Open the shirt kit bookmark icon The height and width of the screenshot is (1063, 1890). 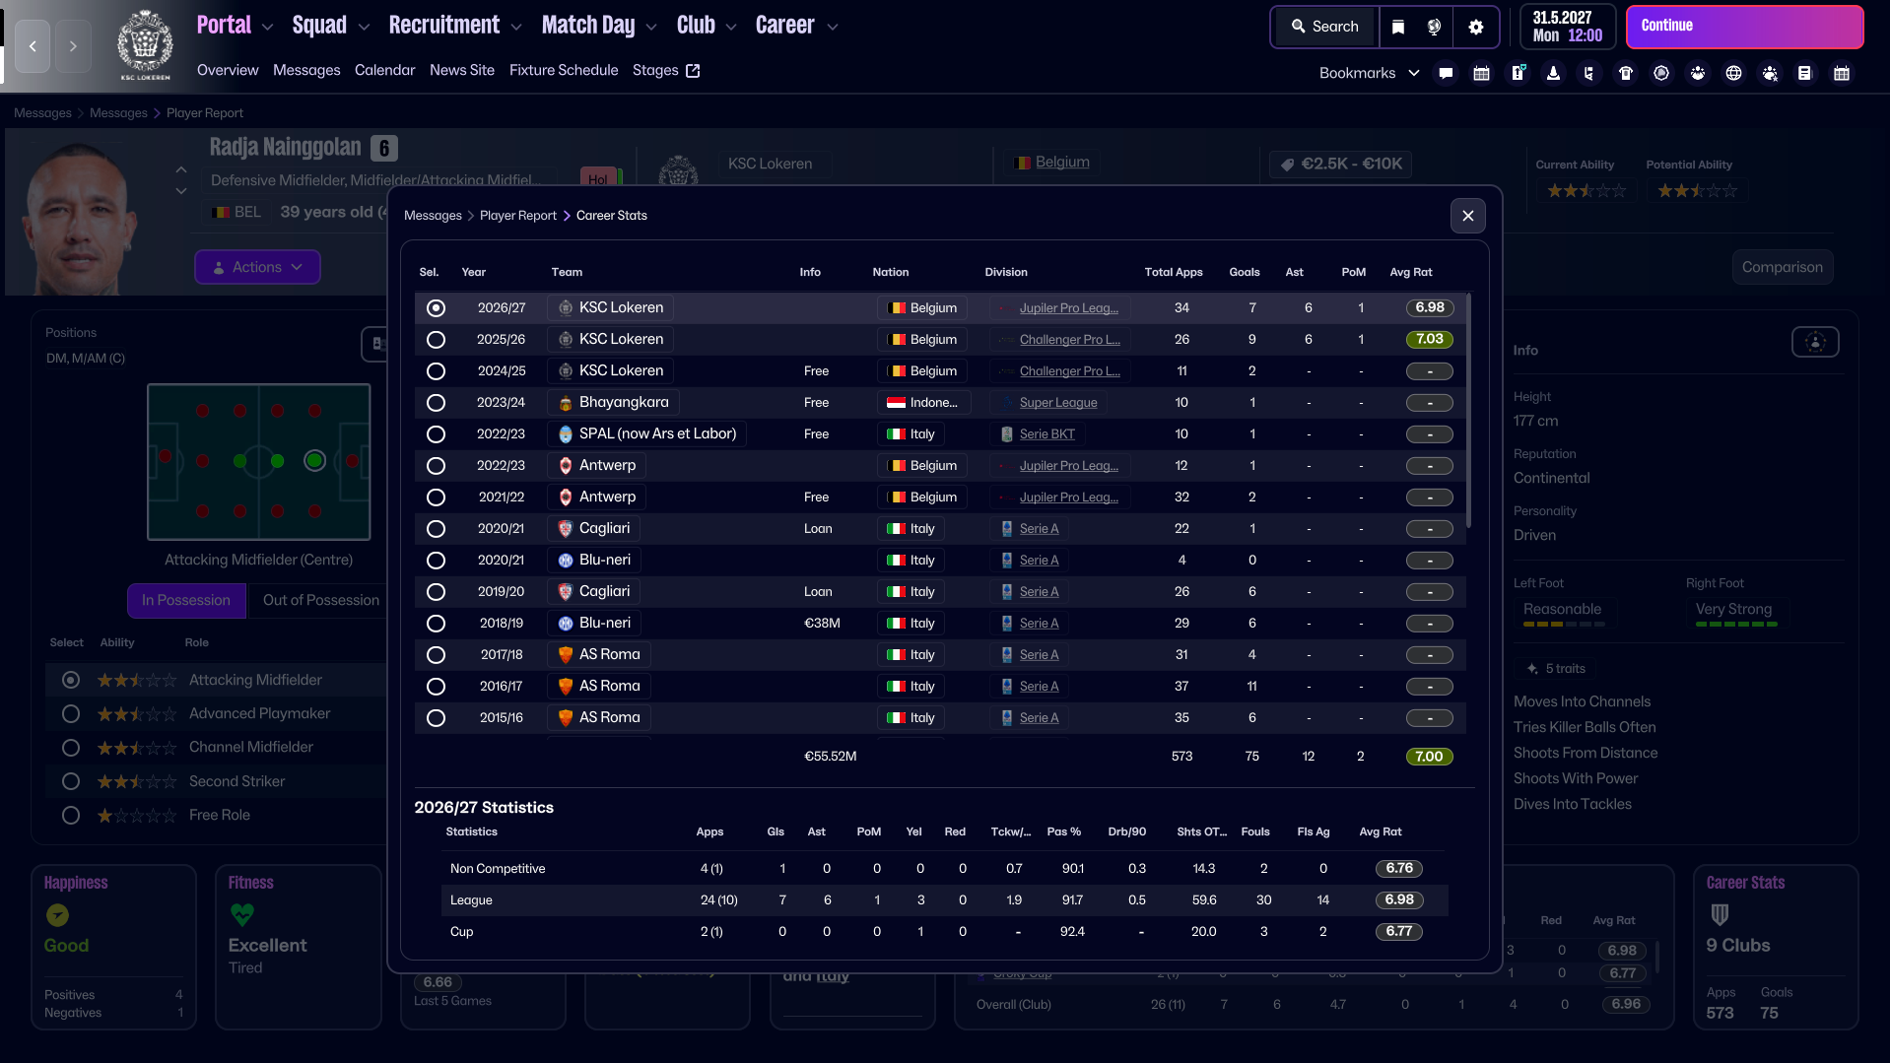point(1626,73)
